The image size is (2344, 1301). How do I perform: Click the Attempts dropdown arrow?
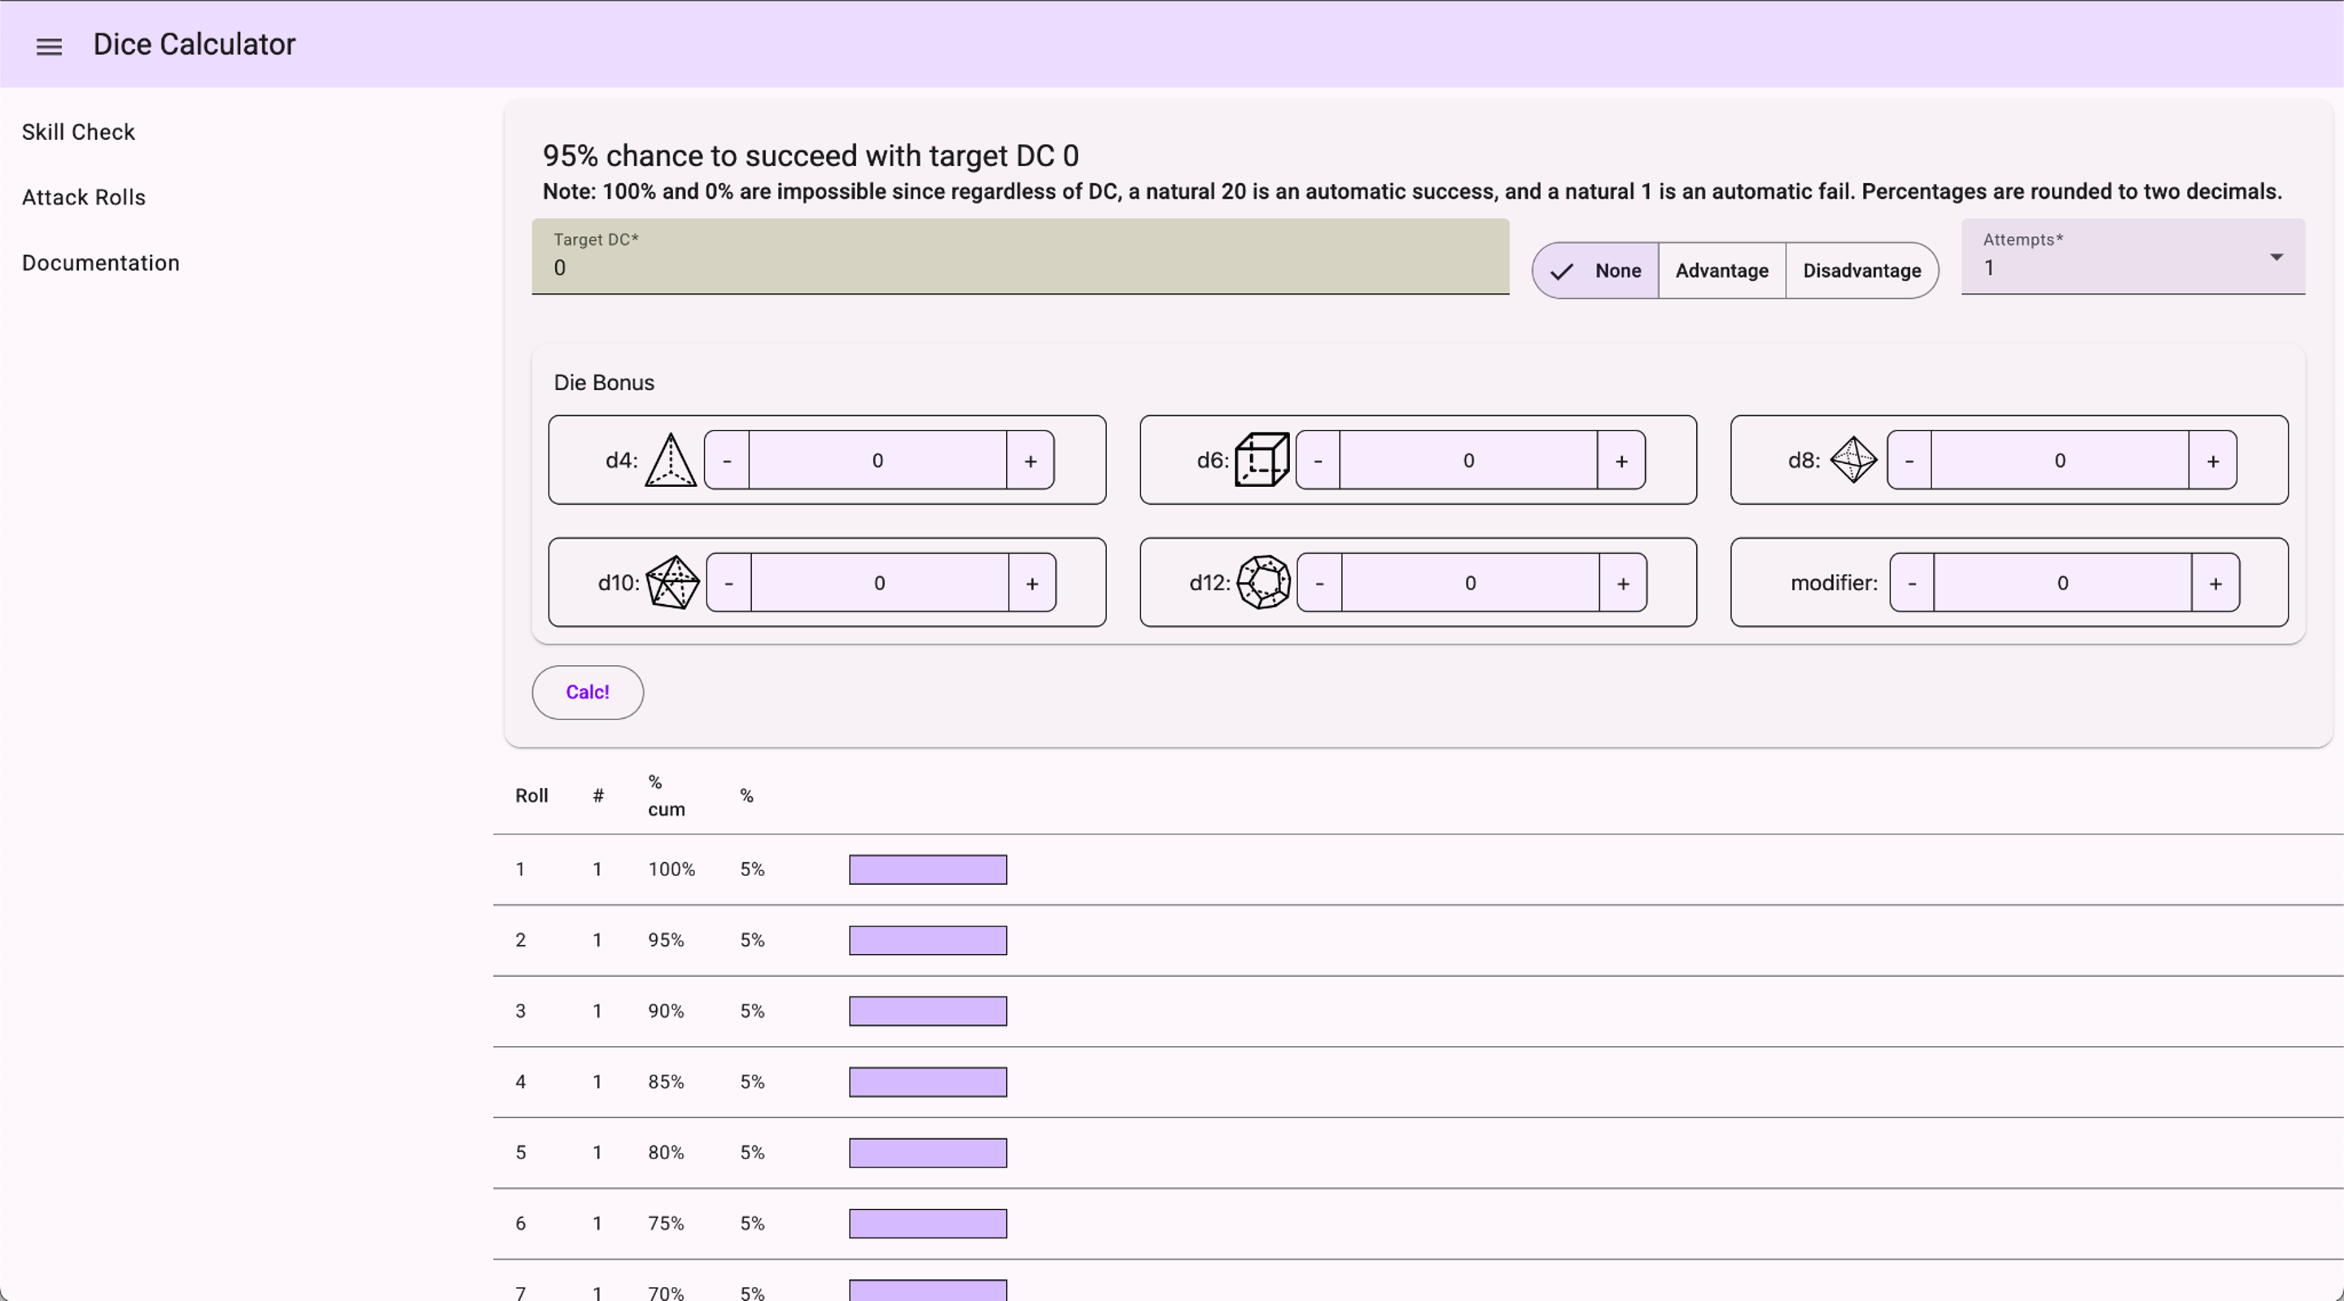point(2276,256)
